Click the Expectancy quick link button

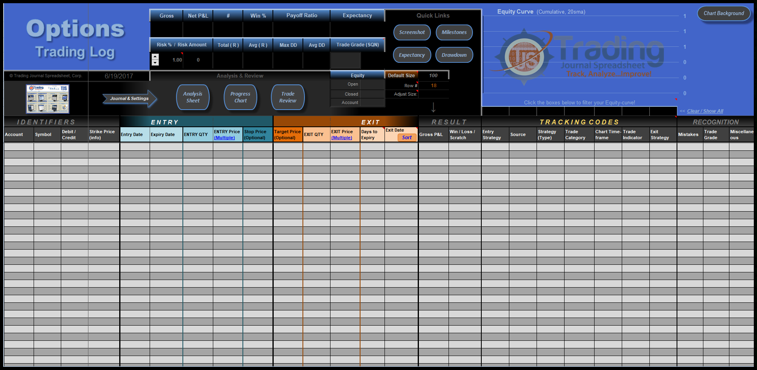tap(412, 55)
